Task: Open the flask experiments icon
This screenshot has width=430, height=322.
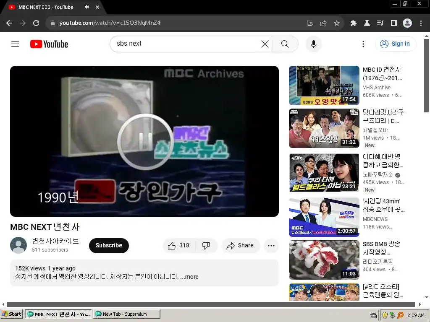Action: (x=367, y=23)
